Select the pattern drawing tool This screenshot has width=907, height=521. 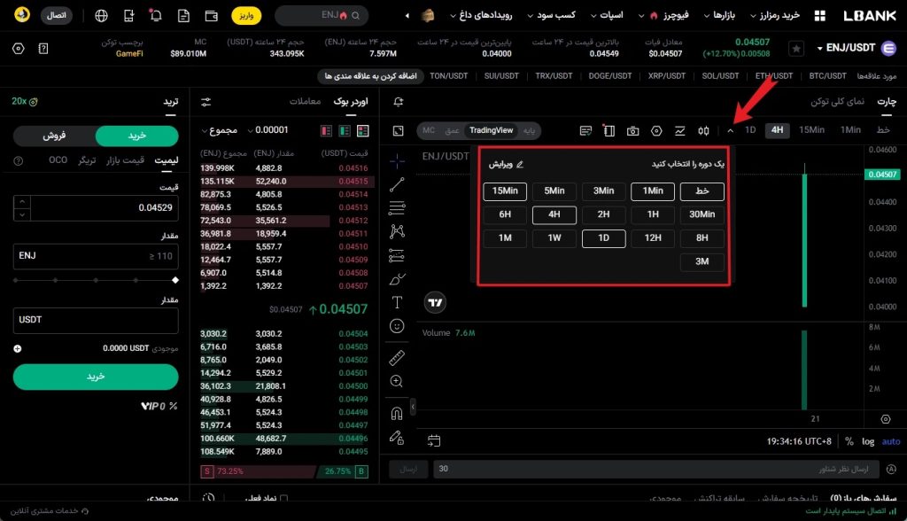pyautogui.click(x=397, y=231)
